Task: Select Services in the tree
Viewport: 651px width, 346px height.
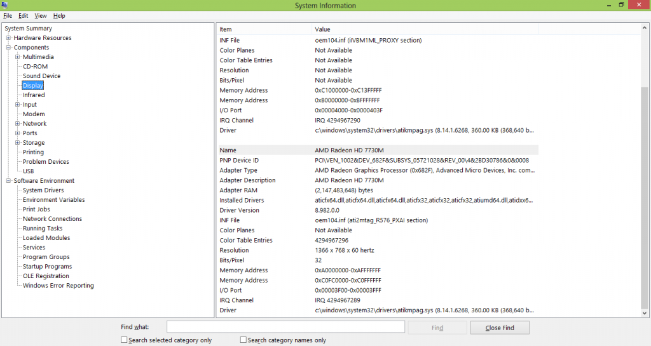Action: [34, 248]
